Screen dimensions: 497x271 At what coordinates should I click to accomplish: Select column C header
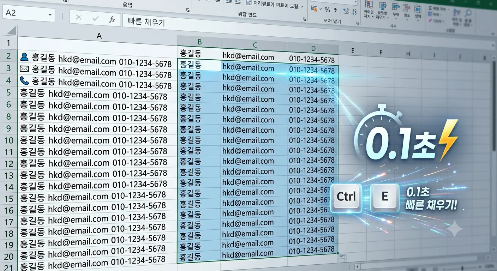[255, 45]
